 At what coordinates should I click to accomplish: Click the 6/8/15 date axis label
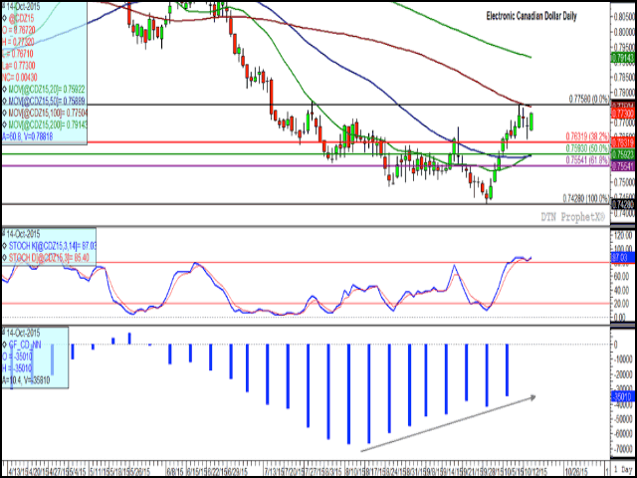(175, 470)
